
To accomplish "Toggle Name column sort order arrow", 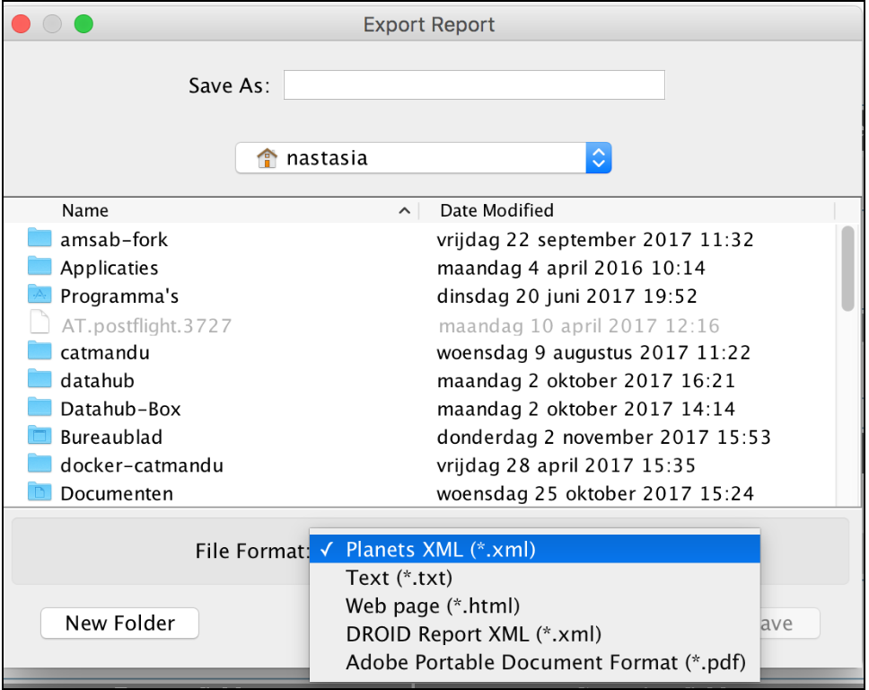I will point(404,211).
